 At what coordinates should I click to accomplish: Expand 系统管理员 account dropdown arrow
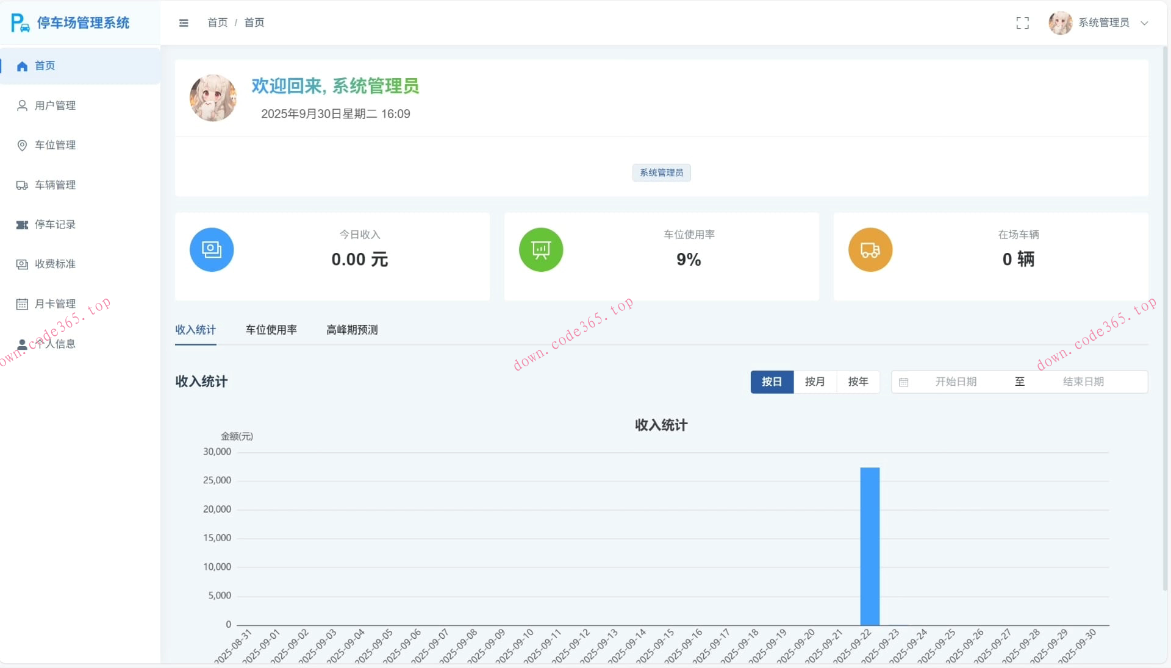click(1145, 23)
